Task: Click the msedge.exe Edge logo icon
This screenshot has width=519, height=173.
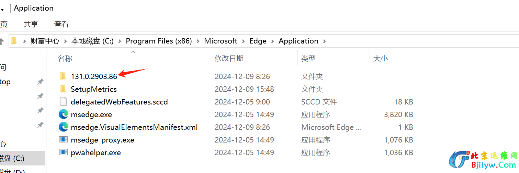Action: 63,114
